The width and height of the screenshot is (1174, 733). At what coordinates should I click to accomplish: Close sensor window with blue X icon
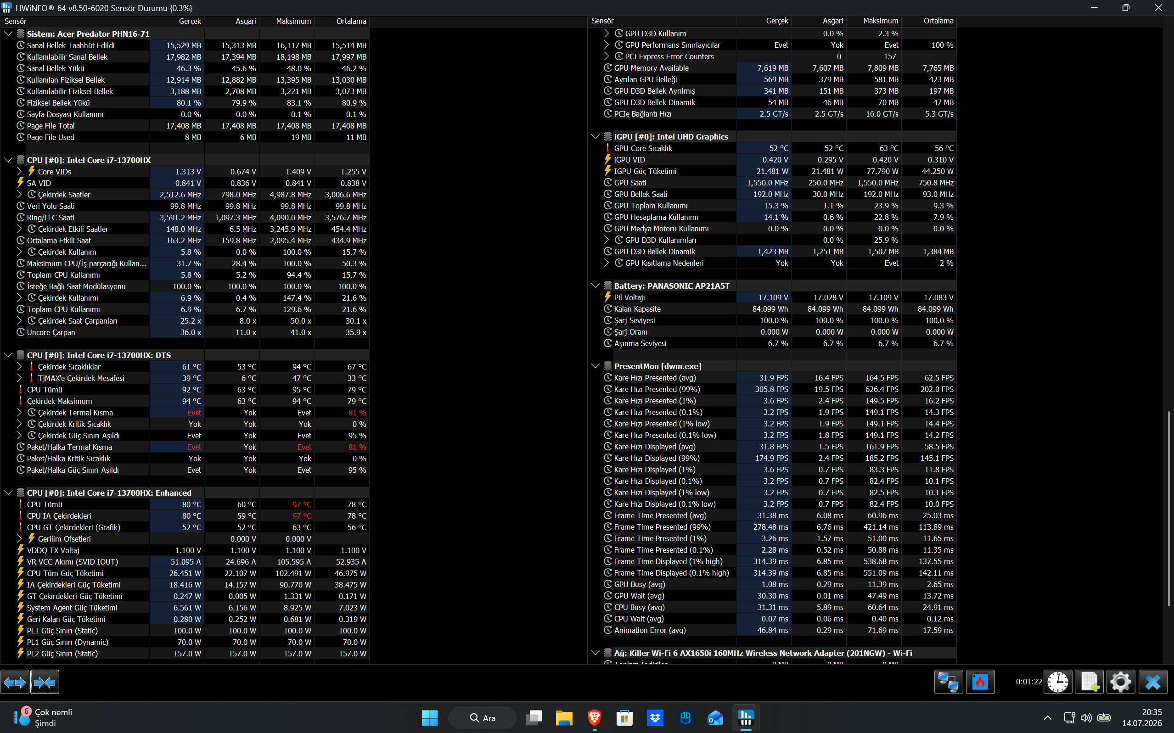tap(1153, 682)
